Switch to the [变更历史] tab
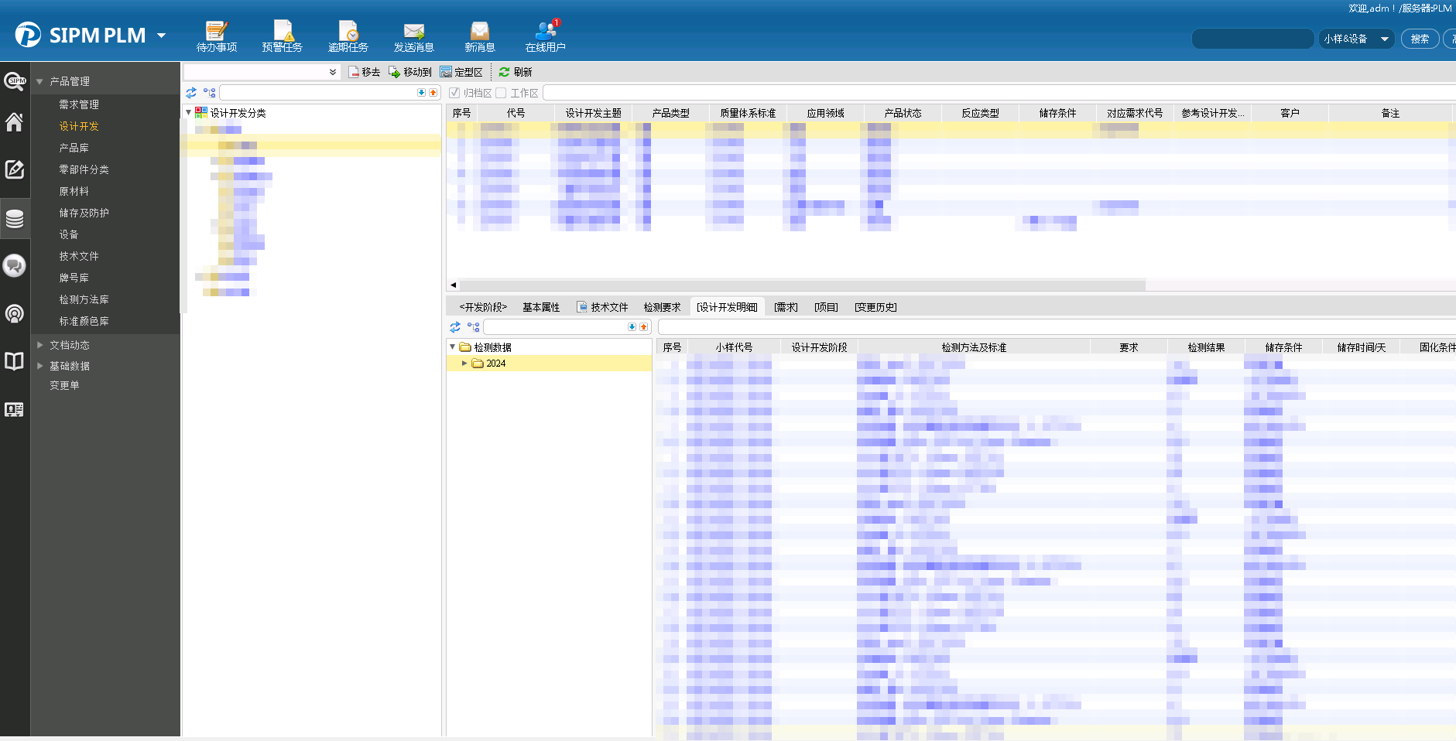This screenshot has height=741, width=1456. (x=875, y=307)
